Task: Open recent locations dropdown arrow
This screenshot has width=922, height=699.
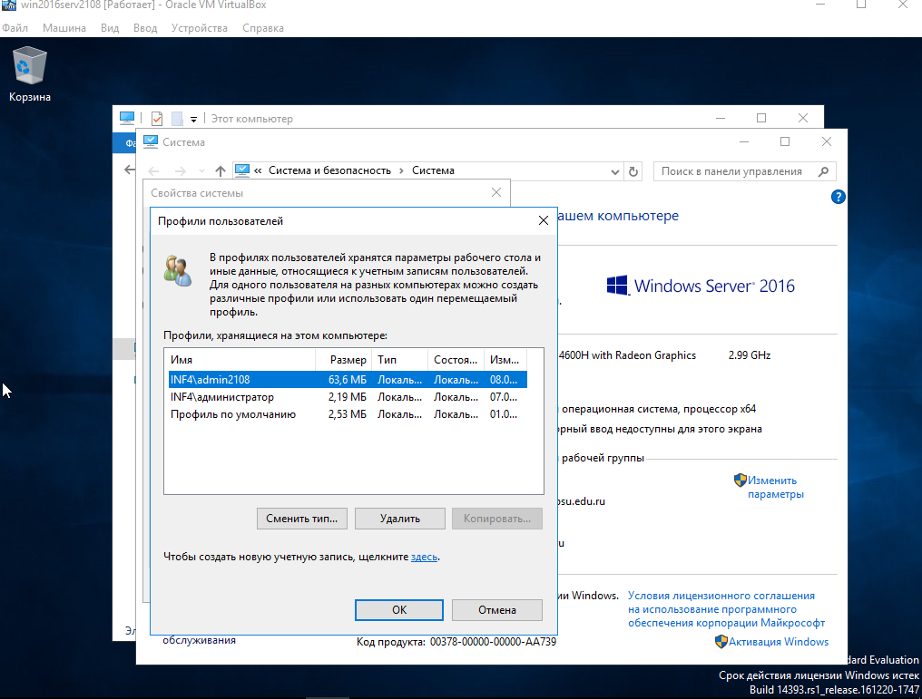Action: (x=201, y=171)
